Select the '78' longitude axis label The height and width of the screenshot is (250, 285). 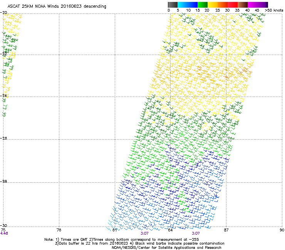coord(59,230)
